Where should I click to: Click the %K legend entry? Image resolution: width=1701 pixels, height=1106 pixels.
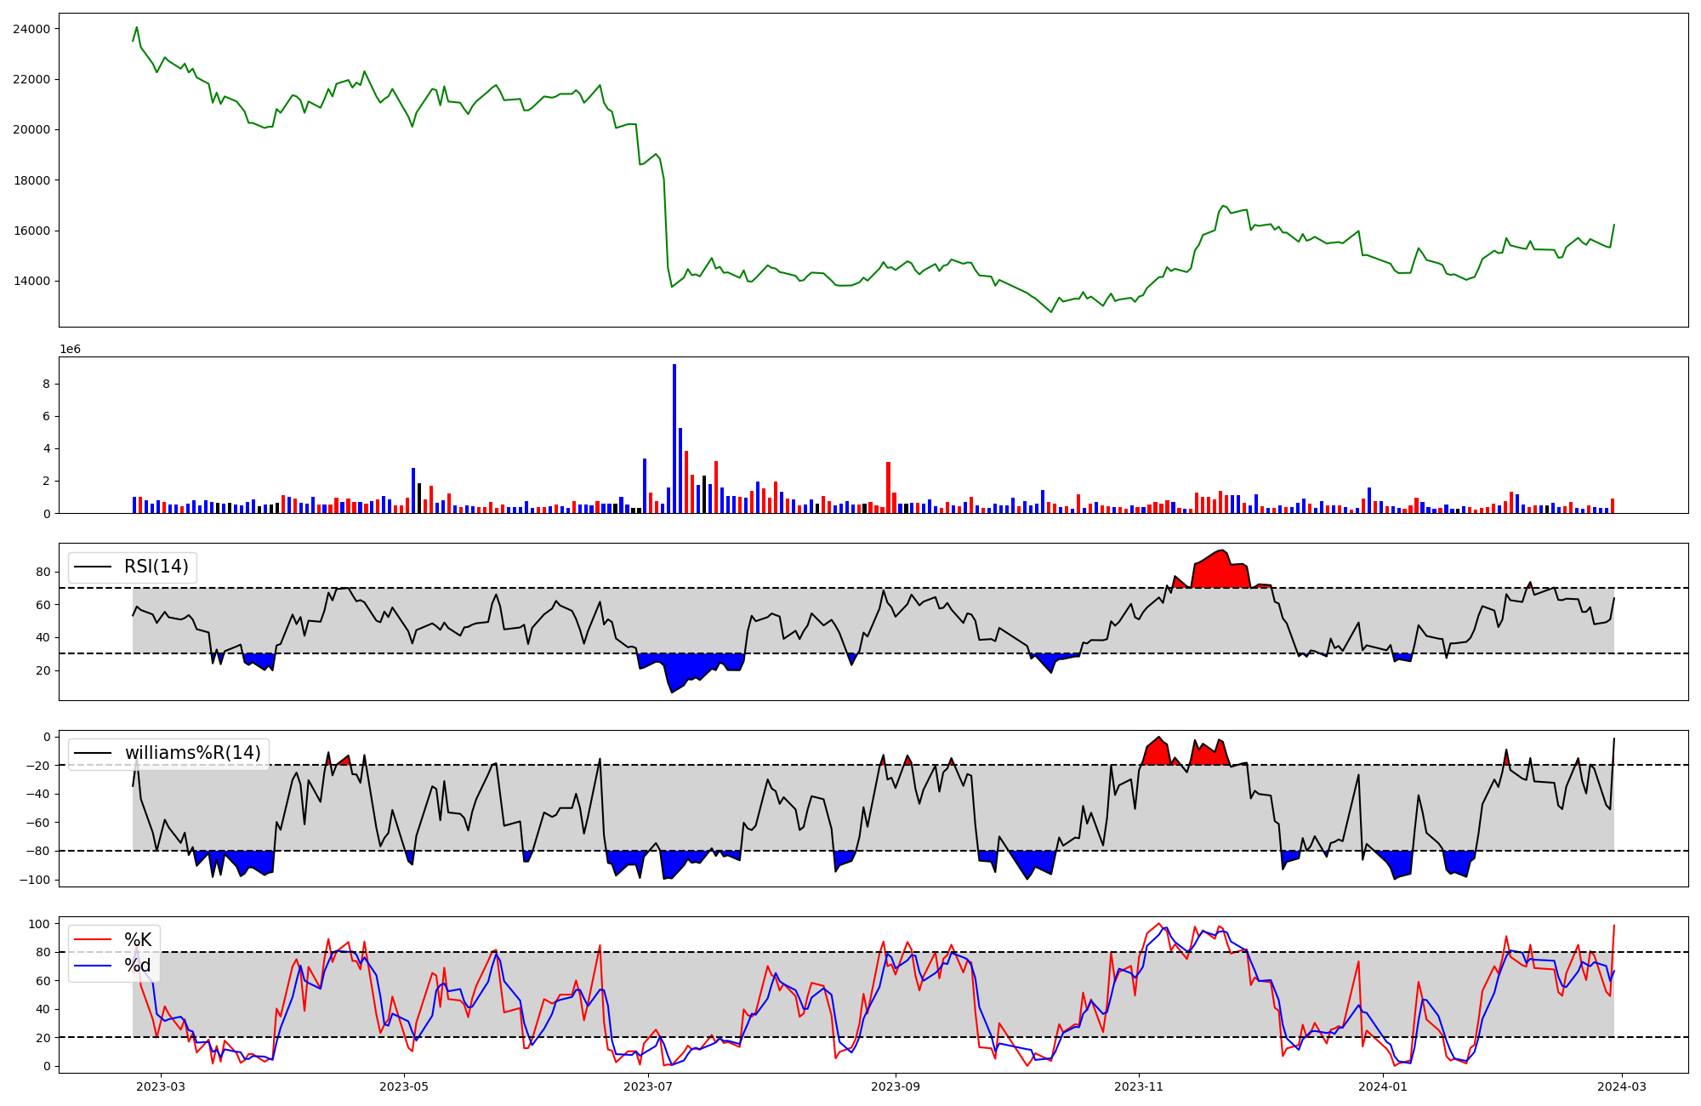click(x=138, y=939)
